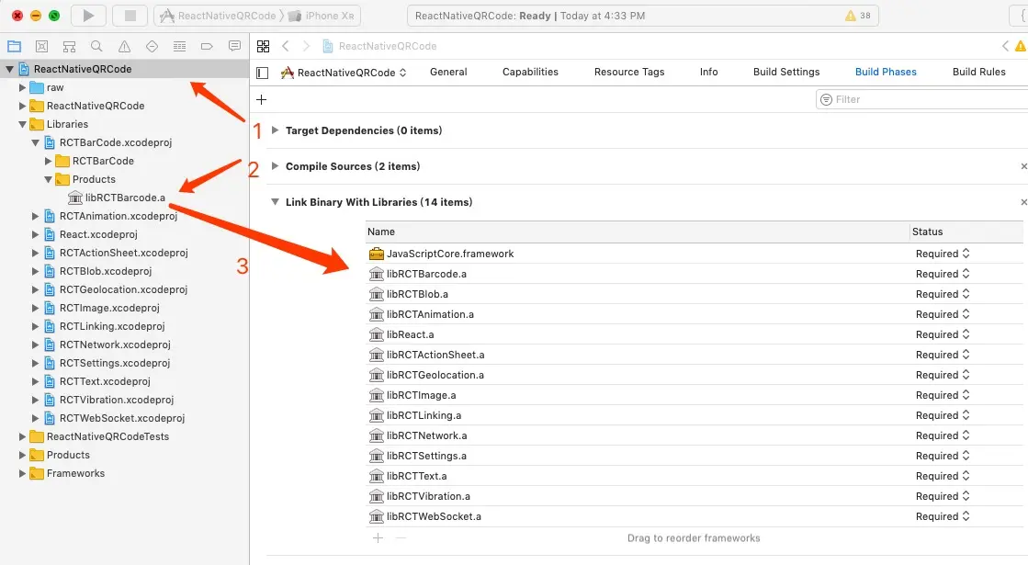The height and width of the screenshot is (565, 1028).
Task: Sort libraries by the Status column header
Action: (x=966, y=232)
